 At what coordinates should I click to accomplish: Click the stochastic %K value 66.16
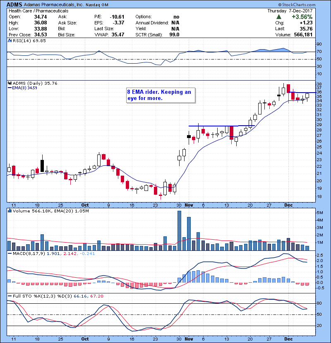[x=80, y=296]
